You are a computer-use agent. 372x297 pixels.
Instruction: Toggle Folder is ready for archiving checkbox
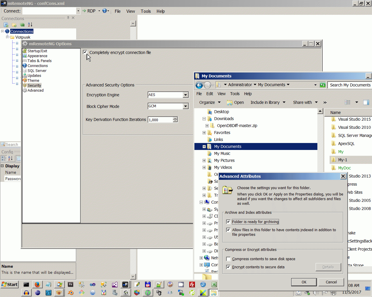[x=228, y=222]
